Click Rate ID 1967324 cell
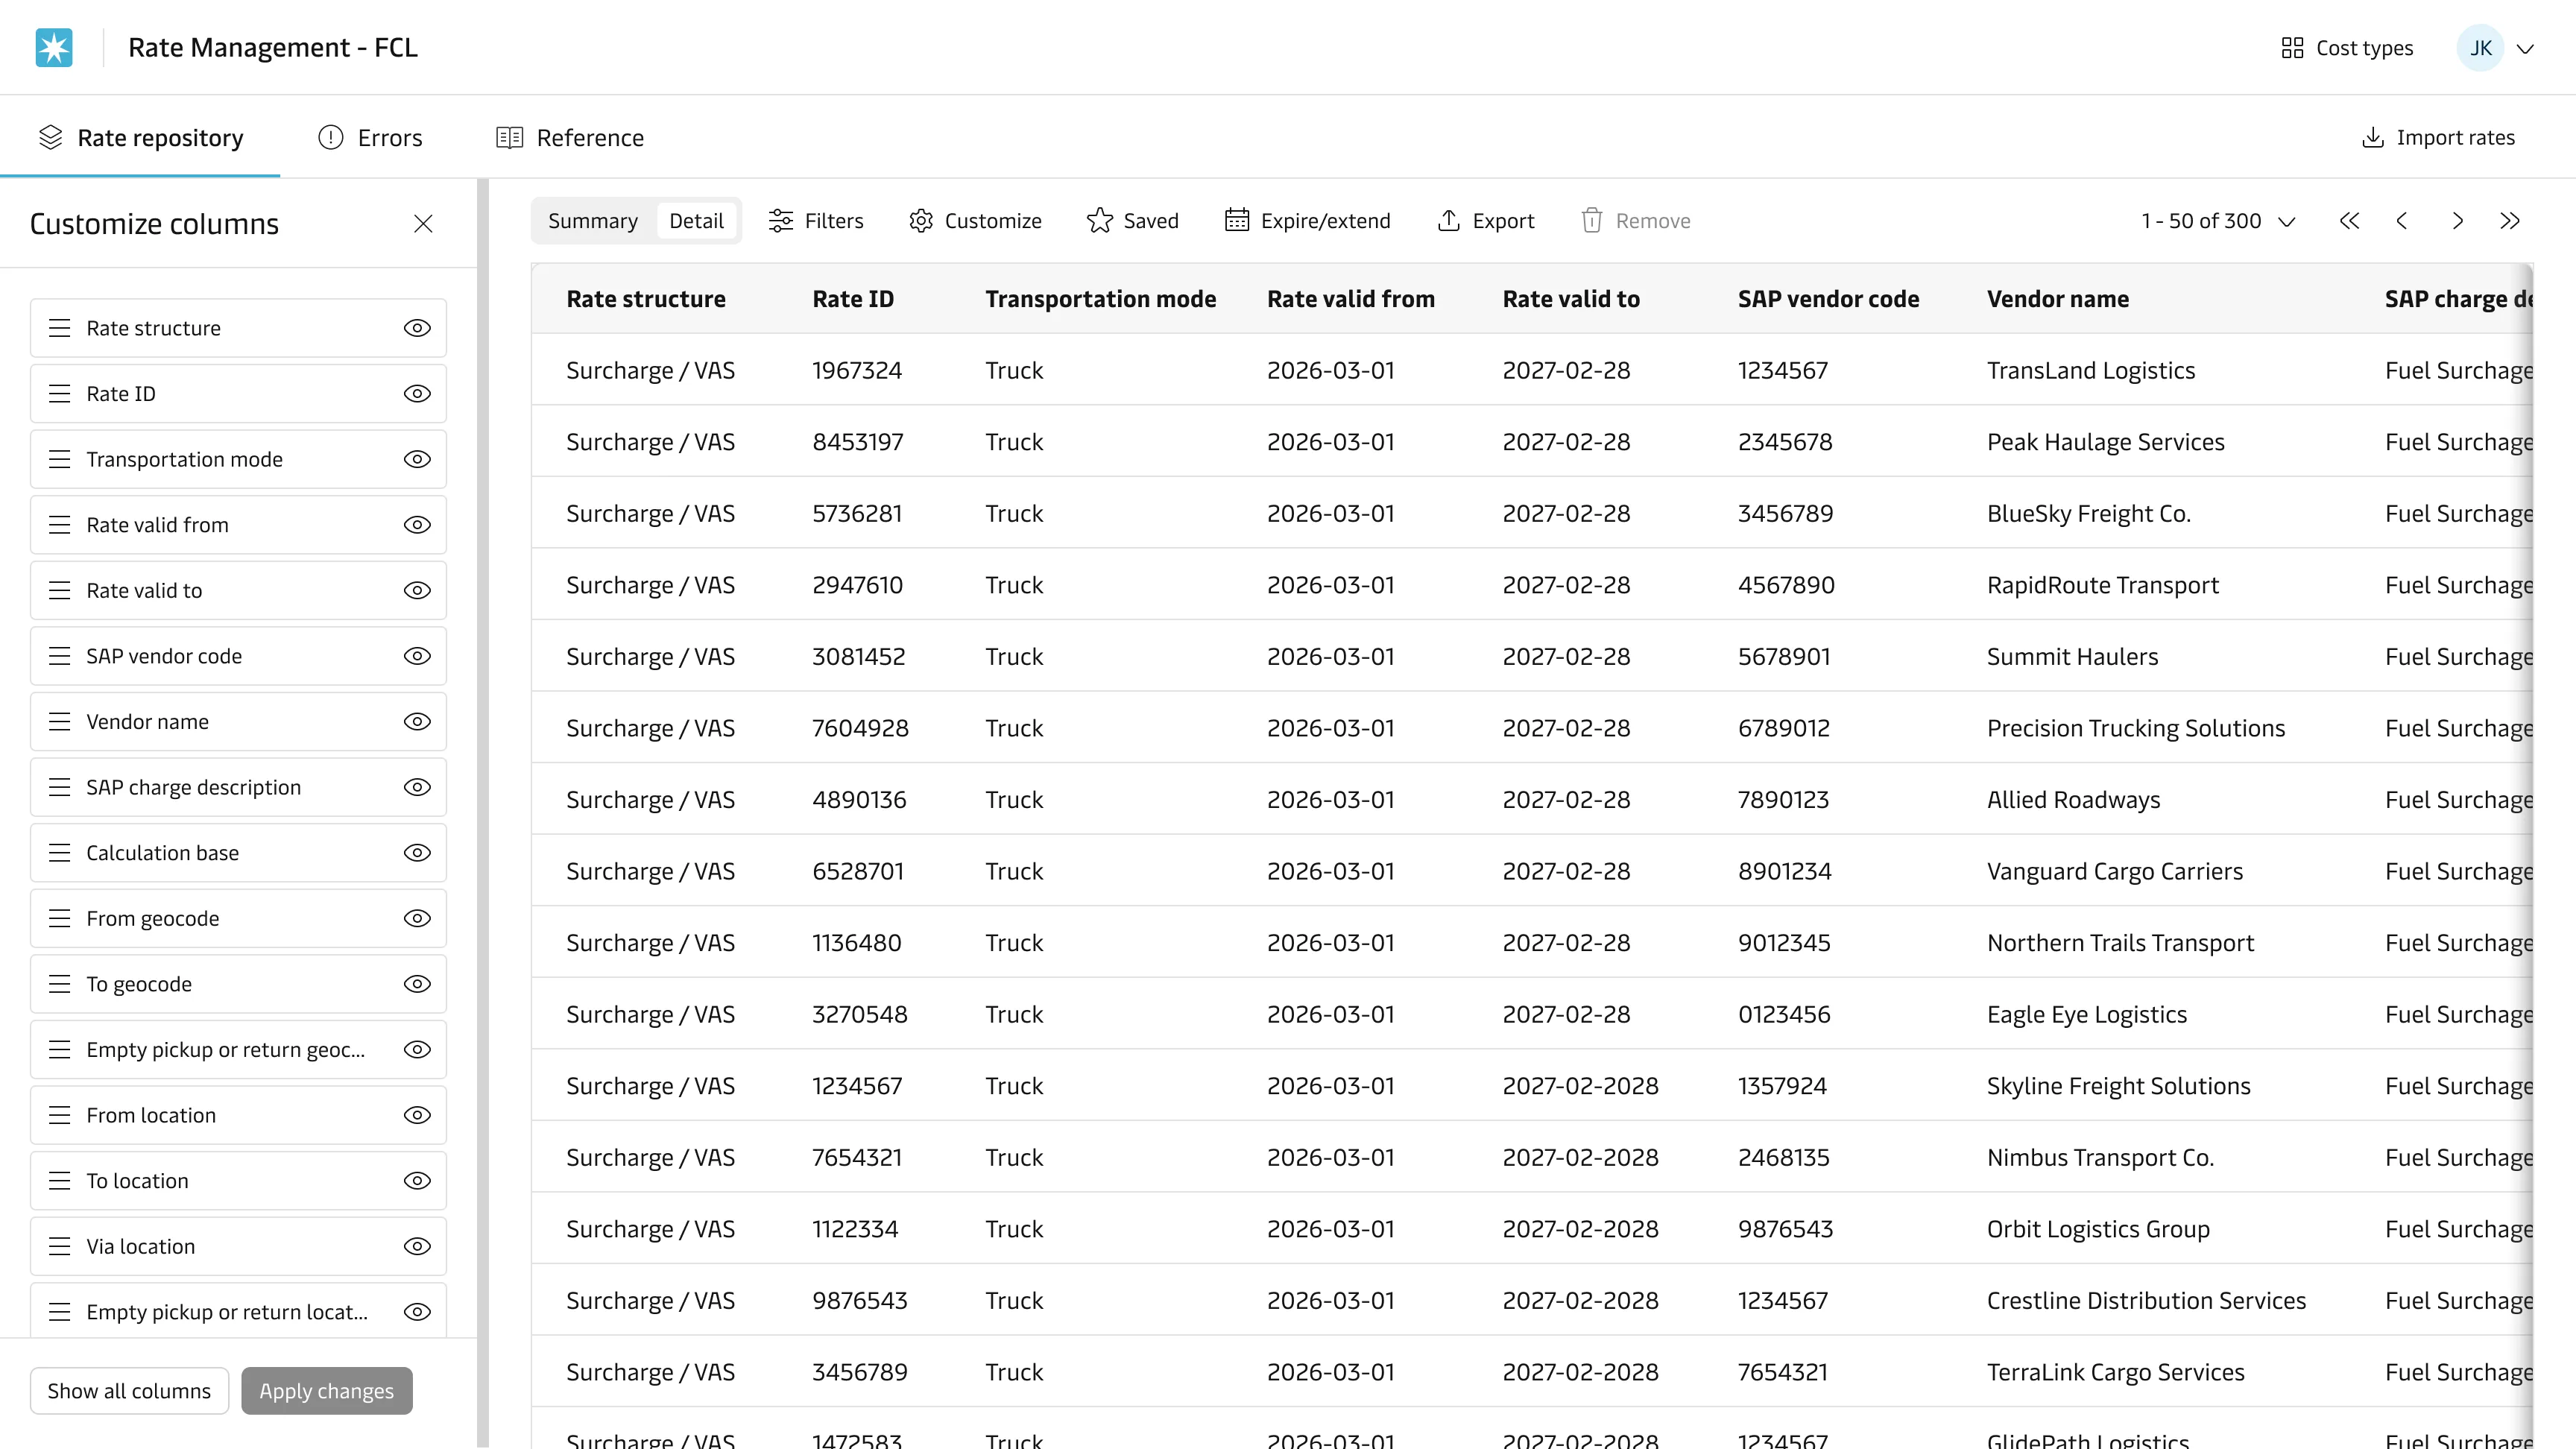 [857, 371]
